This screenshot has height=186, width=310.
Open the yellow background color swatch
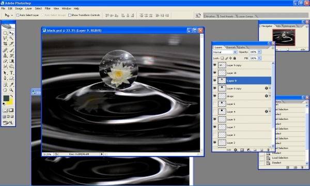click(10, 102)
